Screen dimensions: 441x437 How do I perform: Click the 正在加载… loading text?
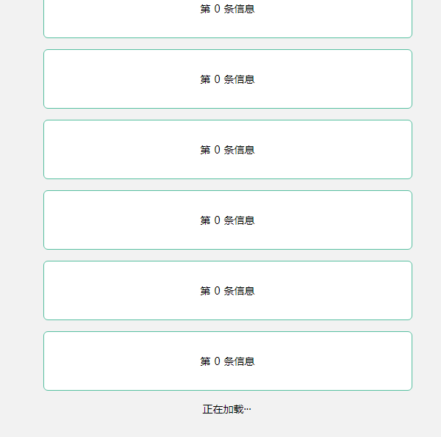click(227, 410)
